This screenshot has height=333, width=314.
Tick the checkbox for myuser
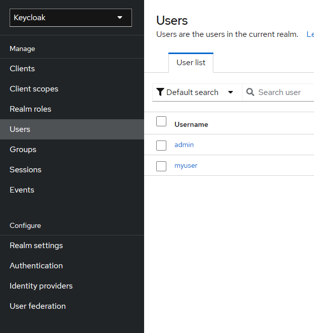click(161, 166)
